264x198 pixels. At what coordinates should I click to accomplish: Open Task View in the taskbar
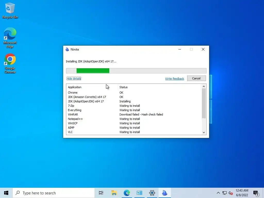(101, 193)
